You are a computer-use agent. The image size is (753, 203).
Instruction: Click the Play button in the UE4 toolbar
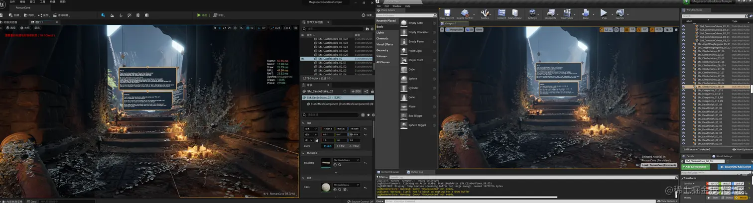pos(604,13)
